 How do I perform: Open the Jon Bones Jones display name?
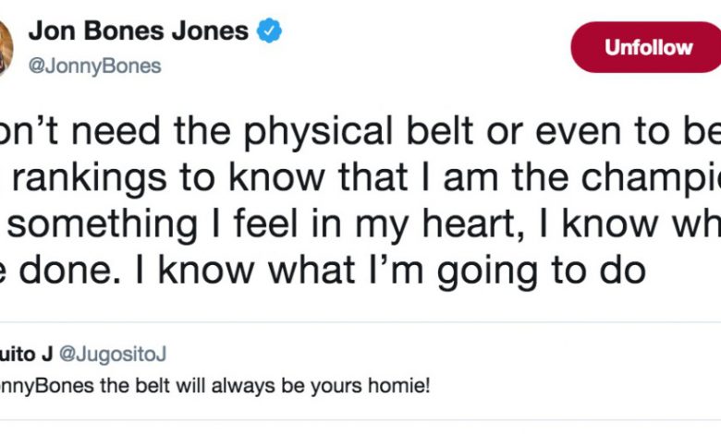point(139,31)
